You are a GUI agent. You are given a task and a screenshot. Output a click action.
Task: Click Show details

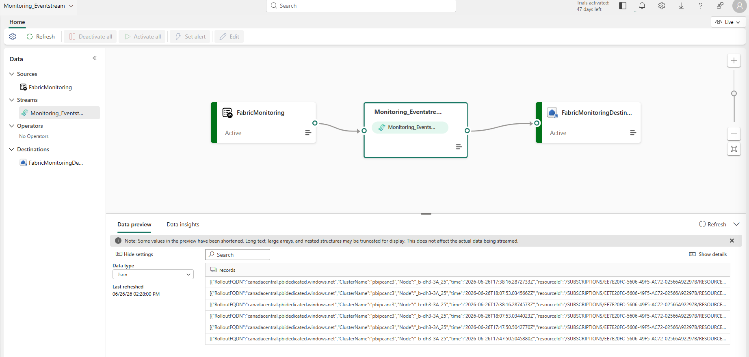708,254
